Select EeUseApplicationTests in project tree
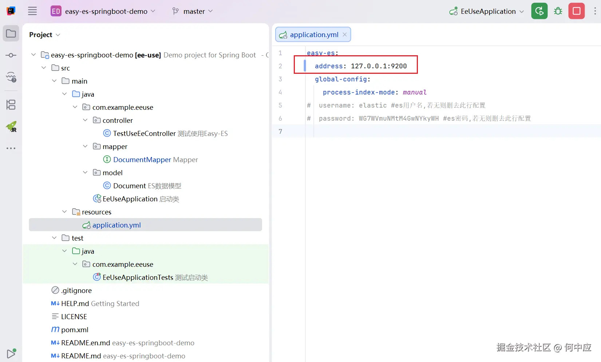Screen dimensions: 601x362 pos(138,277)
